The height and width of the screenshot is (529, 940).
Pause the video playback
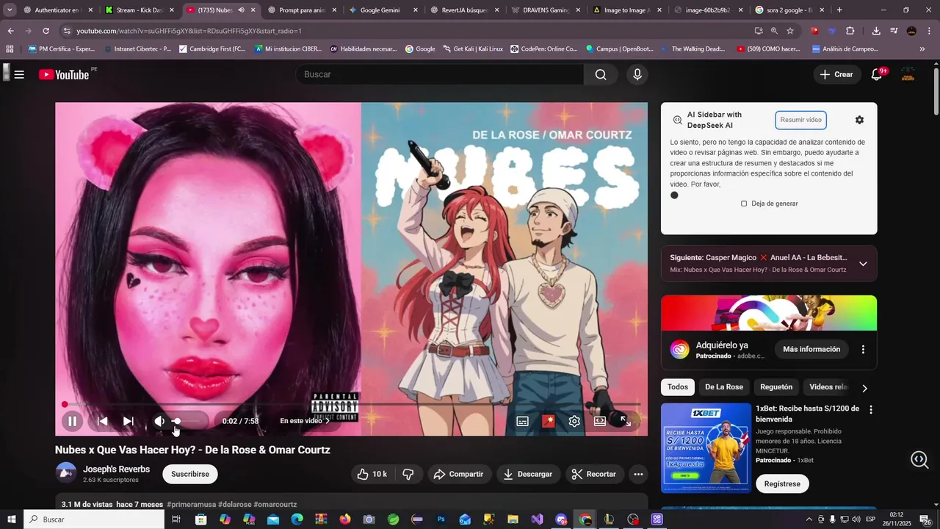[72, 421]
